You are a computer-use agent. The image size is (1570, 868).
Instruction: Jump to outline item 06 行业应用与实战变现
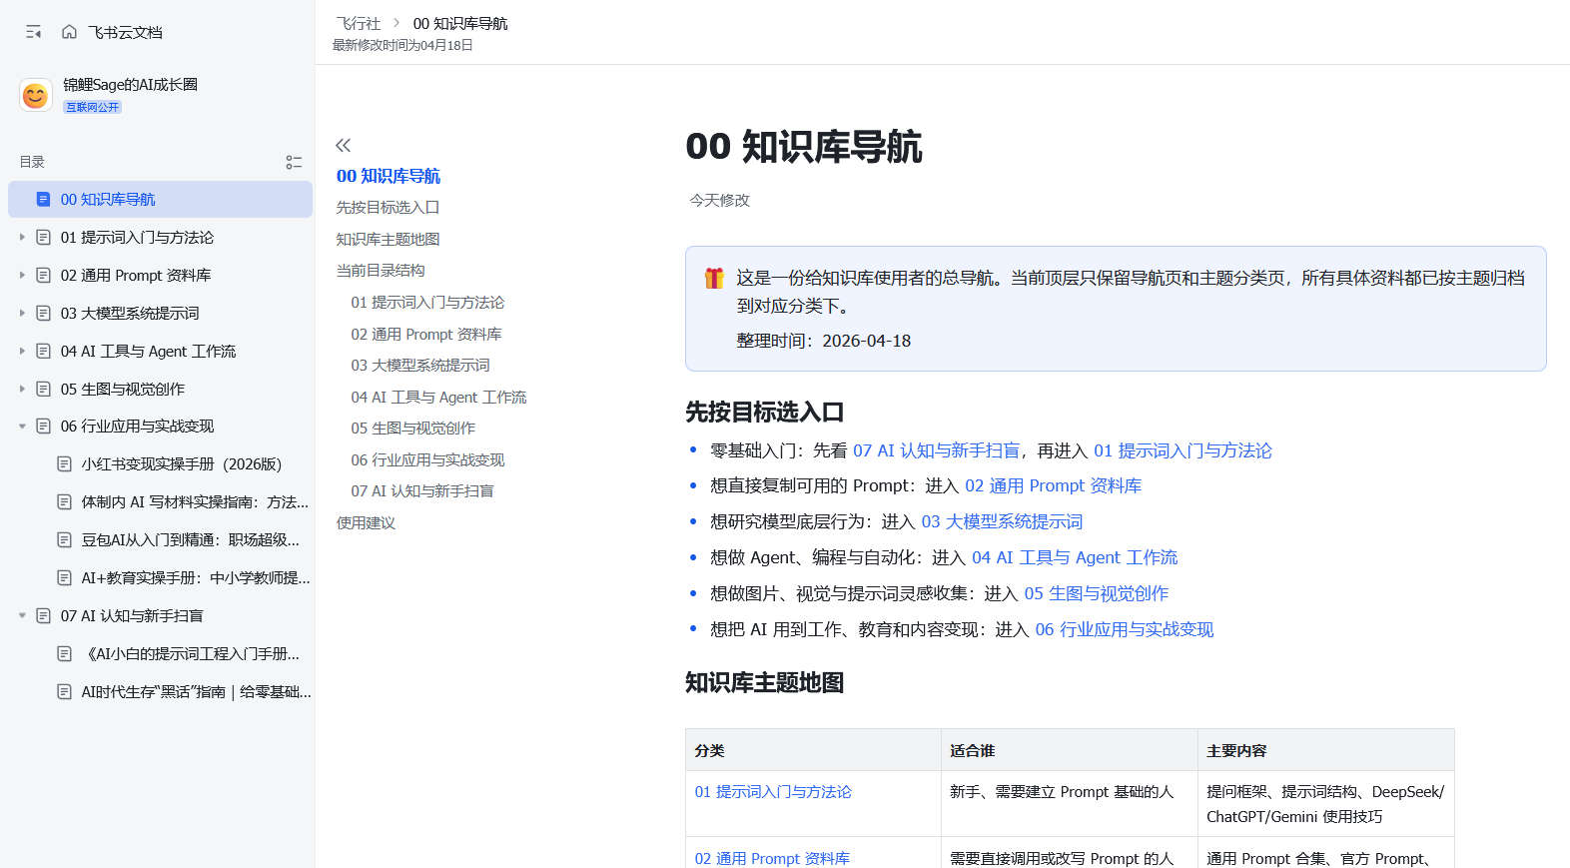click(427, 460)
